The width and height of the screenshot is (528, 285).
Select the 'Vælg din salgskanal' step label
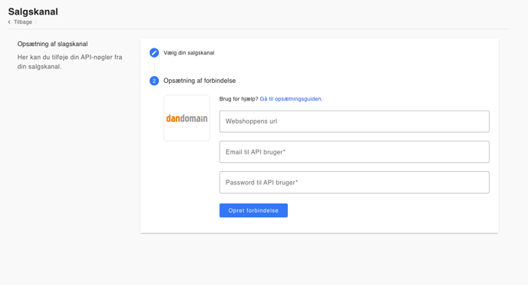pos(189,53)
